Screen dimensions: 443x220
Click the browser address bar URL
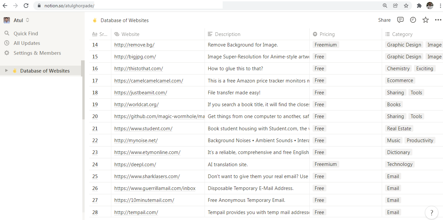[69, 6]
